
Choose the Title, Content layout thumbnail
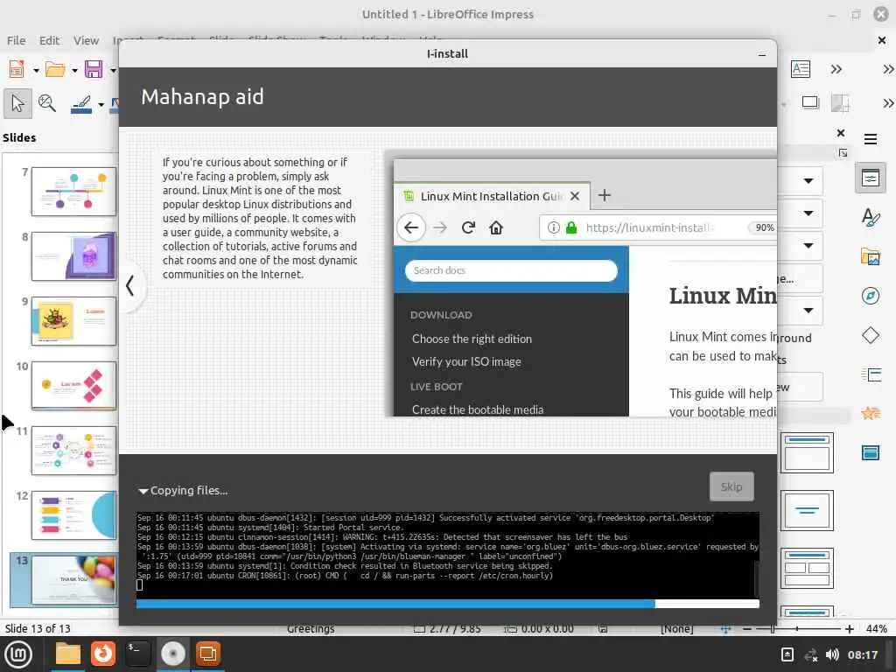[x=807, y=452]
